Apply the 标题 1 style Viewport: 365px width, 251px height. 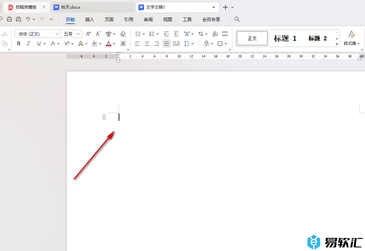(x=285, y=38)
